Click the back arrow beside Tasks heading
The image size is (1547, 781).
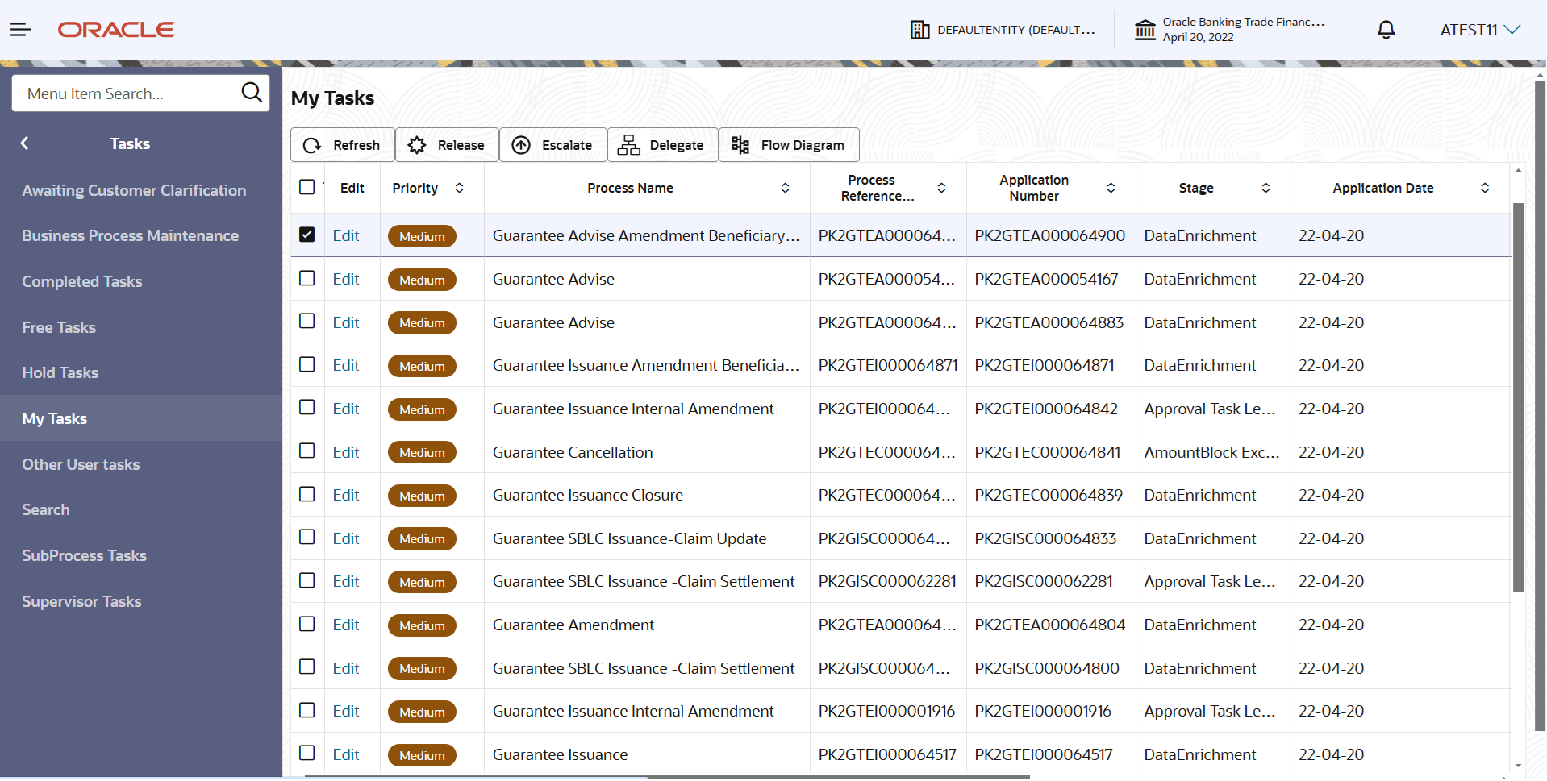(24, 143)
